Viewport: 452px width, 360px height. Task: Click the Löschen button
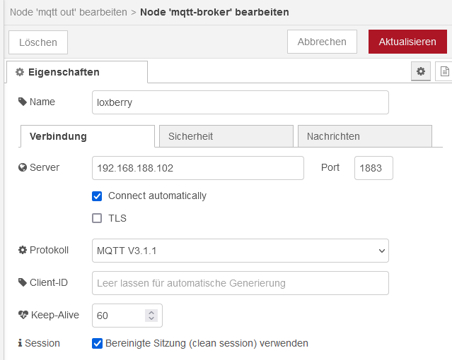click(38, 42)
